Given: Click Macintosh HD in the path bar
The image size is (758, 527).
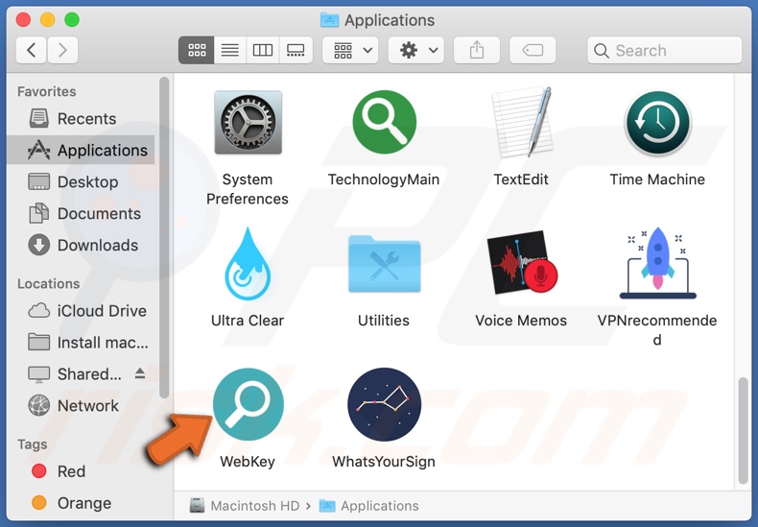Looking at the screenshot, I should coord(245,506).
